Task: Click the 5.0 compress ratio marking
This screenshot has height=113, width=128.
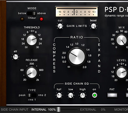Action: [x=64, y=62]
